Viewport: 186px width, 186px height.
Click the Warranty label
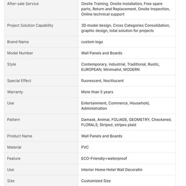click(x=15, y=92)
